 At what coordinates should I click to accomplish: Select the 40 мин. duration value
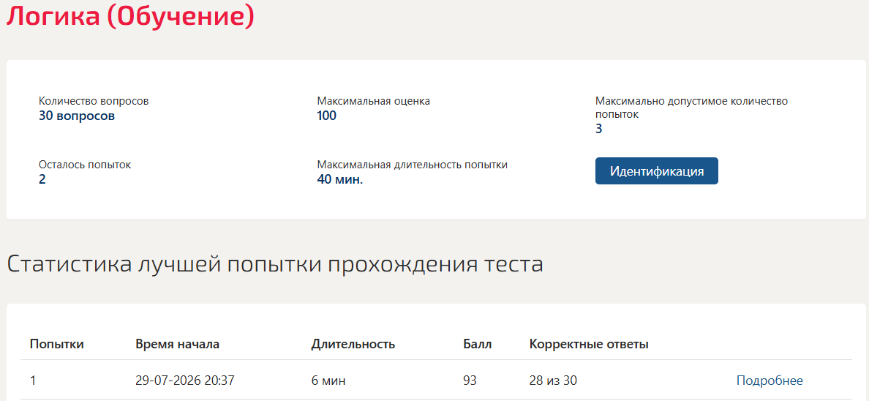339,179
